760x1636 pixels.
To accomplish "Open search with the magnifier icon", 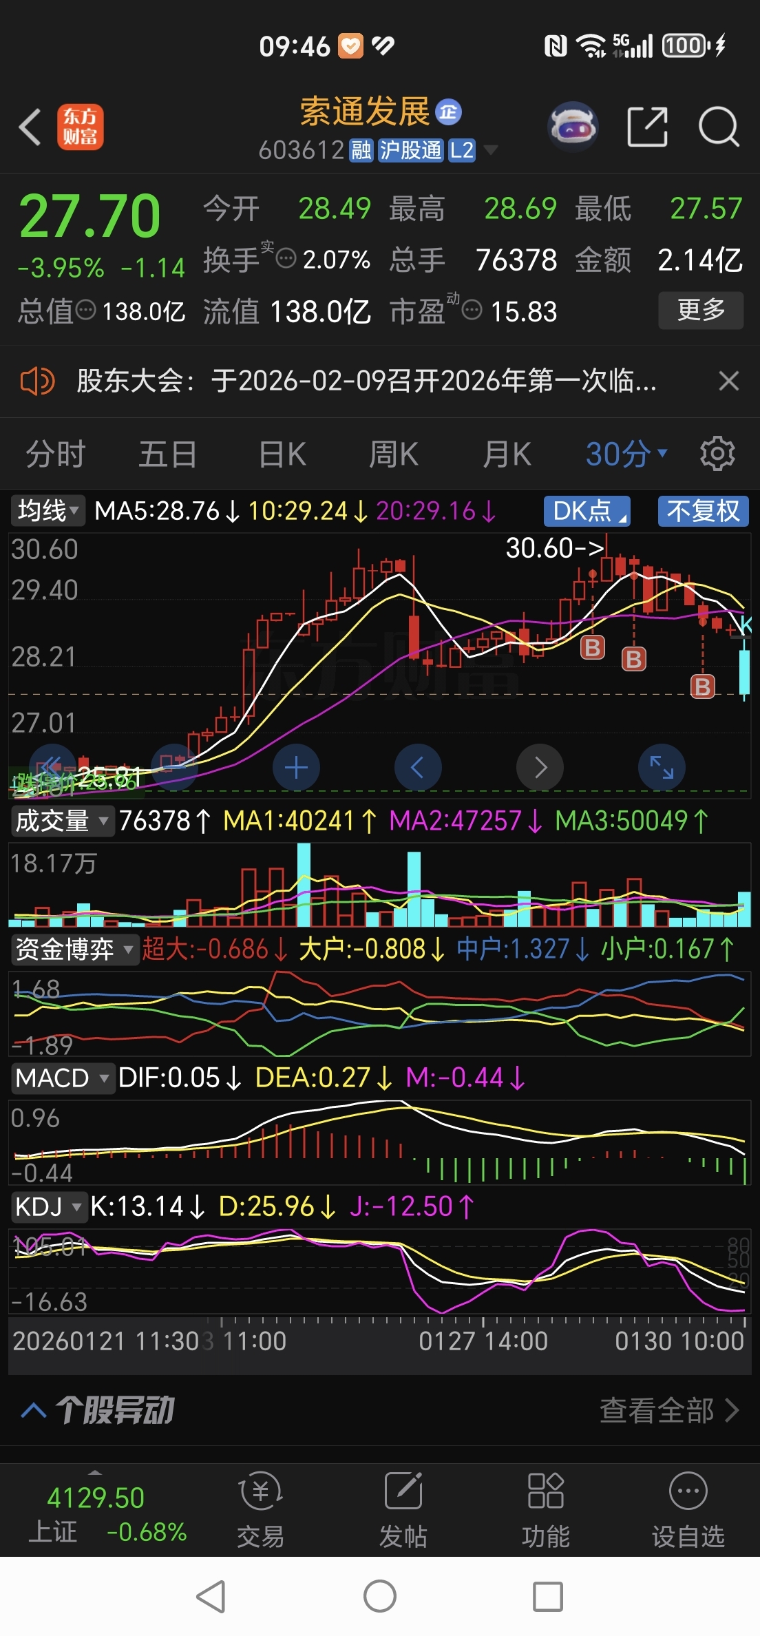I will click(719, 127).
